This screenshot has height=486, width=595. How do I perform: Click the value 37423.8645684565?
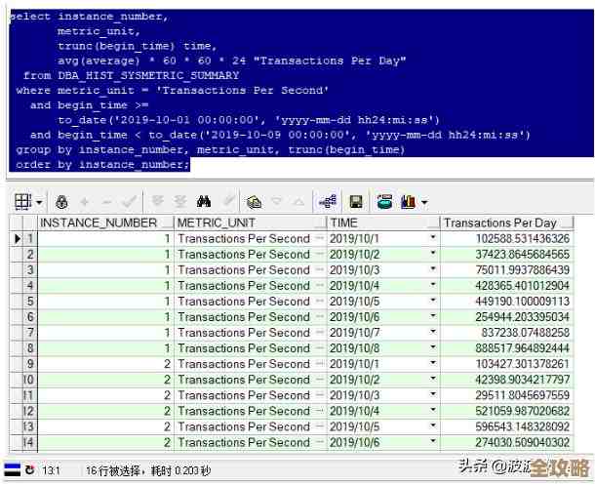[x=523, y=255]
